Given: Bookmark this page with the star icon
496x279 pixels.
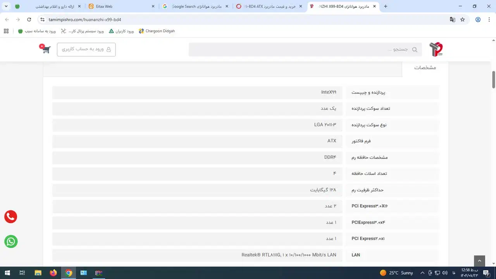Looking at the screenshot, I should click(462, 19).
